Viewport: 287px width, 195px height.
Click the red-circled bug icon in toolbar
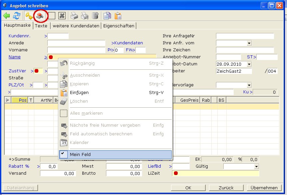(x=40, y=16)
